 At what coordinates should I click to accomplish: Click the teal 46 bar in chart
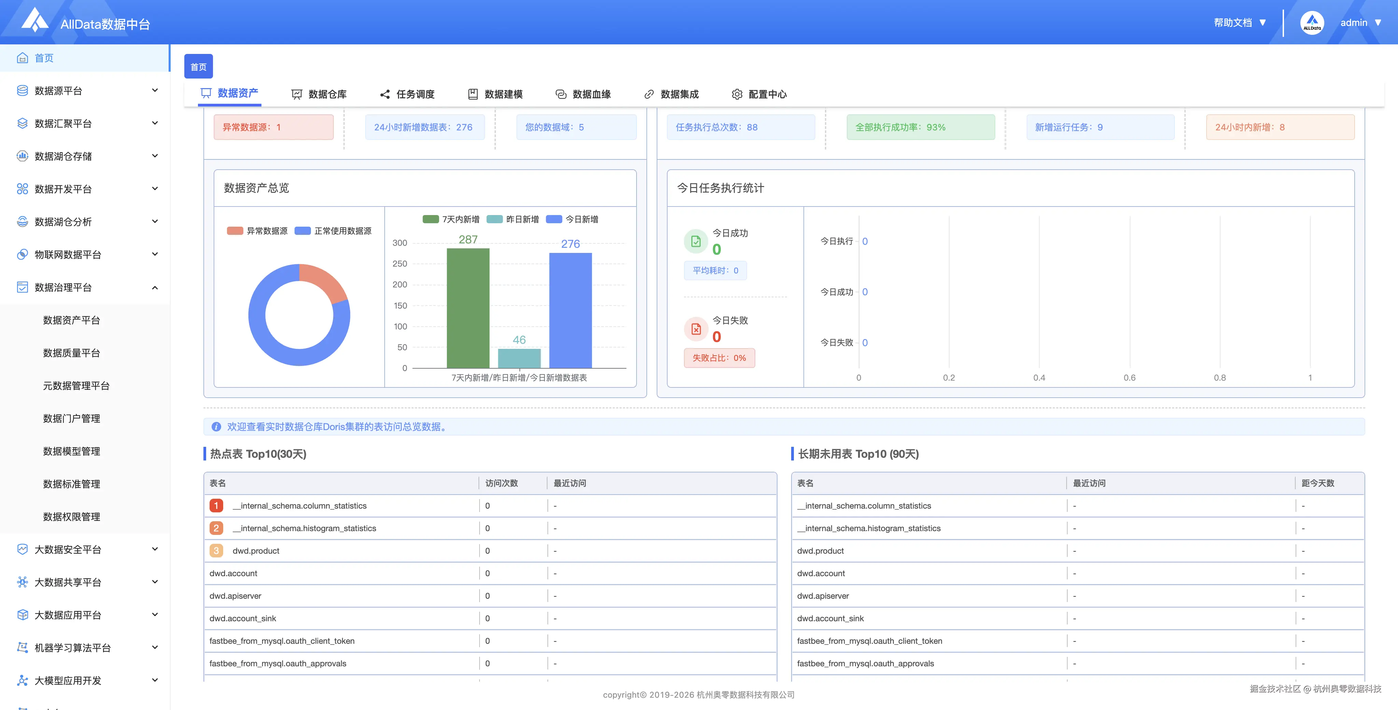coord(519,358)
